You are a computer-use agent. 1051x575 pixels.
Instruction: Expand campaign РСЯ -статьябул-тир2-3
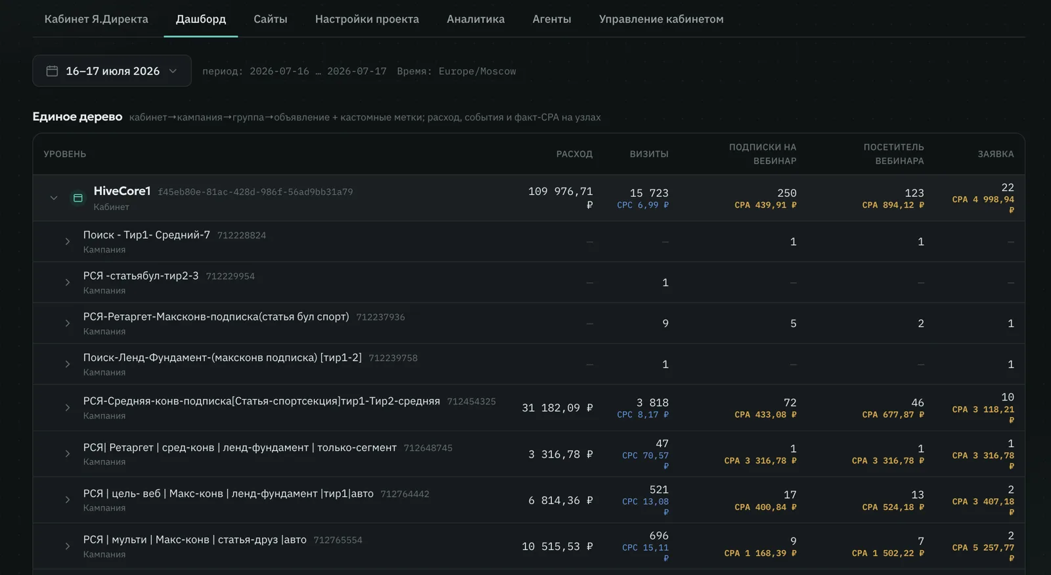pyautogui.click(x=67, y=282)
